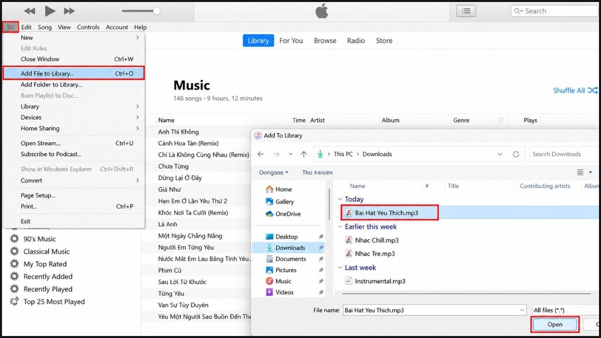Select Add Folder to Library
The image size is (601, 338).
point(74,85)
